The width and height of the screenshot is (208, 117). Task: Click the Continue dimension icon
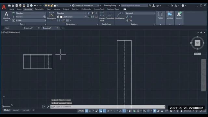(x=68, y=20)
